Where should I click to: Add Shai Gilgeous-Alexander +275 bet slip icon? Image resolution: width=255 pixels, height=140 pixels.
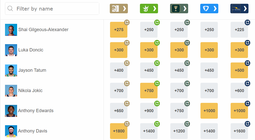(127, 22)
